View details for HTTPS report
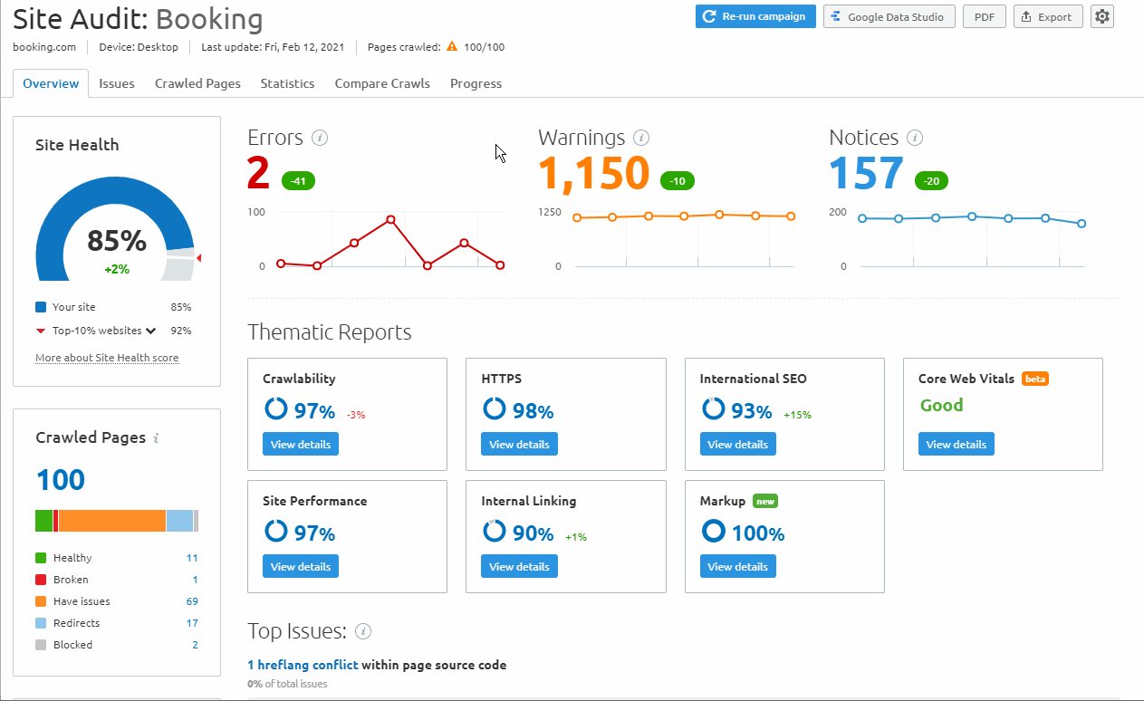Viewport: 1144px width, 701px height. (519, 445)
